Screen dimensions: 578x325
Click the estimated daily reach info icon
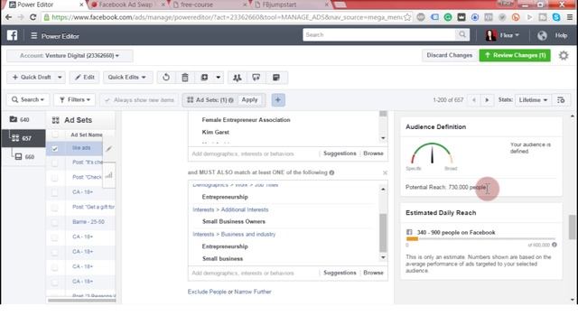pos(554,245)
